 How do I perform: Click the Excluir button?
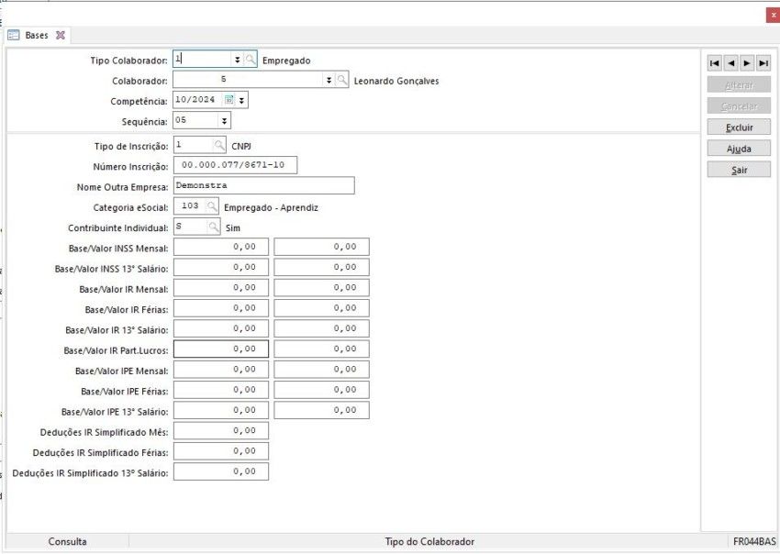coord(739,127)
